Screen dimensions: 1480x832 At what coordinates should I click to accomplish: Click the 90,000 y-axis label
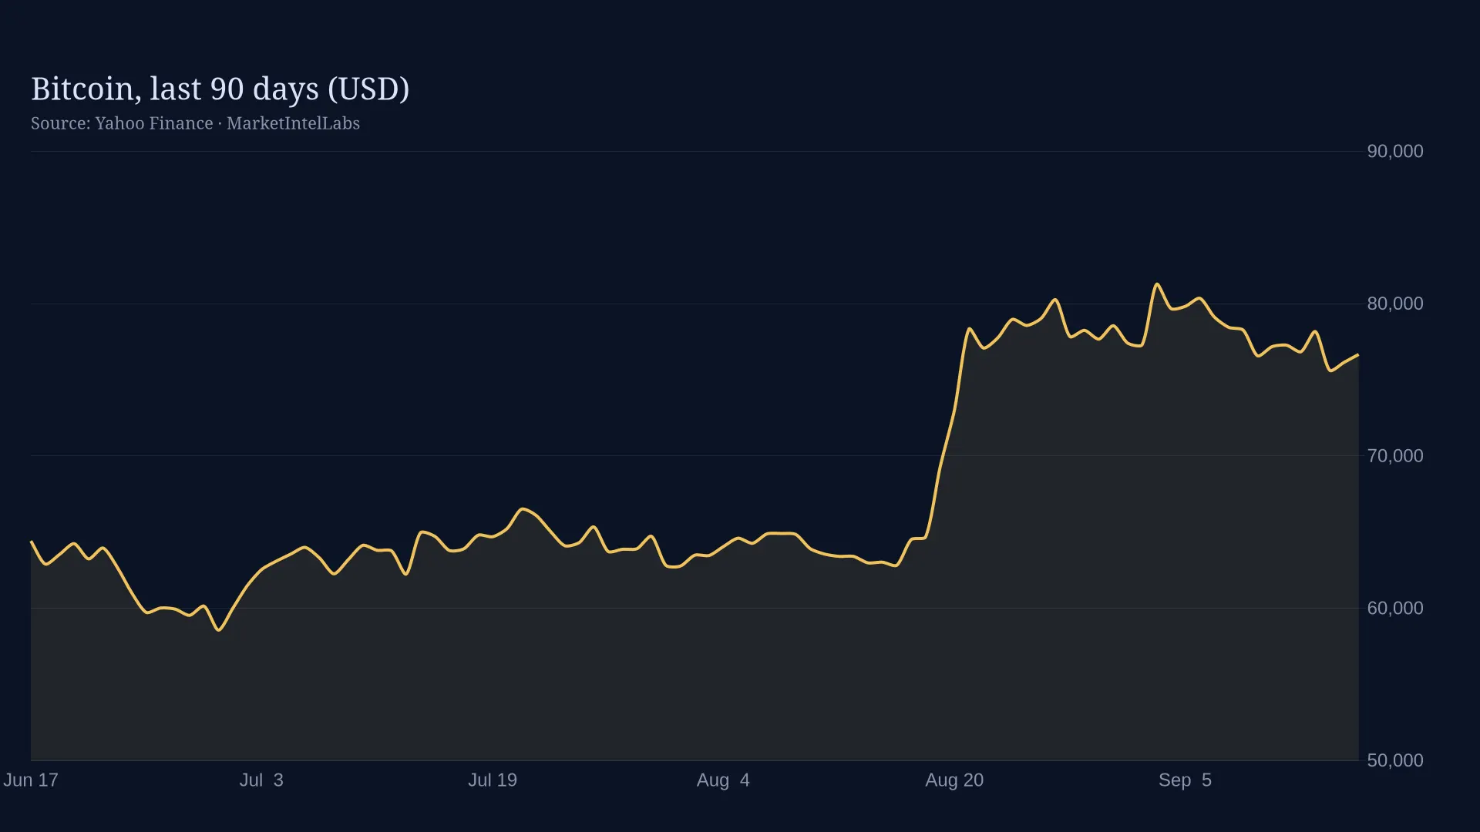[1395, 151]
